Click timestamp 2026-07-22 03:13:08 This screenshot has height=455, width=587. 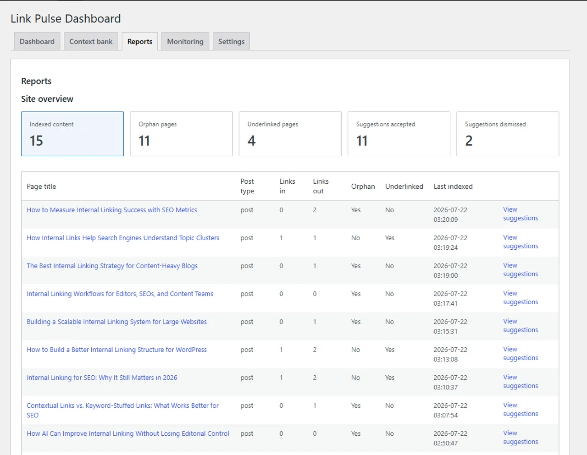pos(450,354)
